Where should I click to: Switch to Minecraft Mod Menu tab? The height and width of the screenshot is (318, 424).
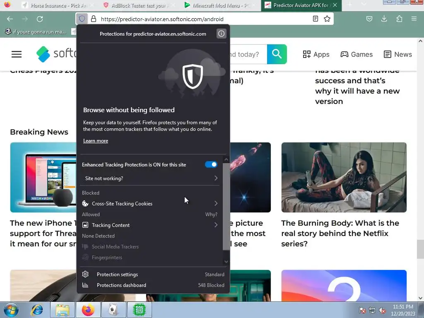coord(220,5)
